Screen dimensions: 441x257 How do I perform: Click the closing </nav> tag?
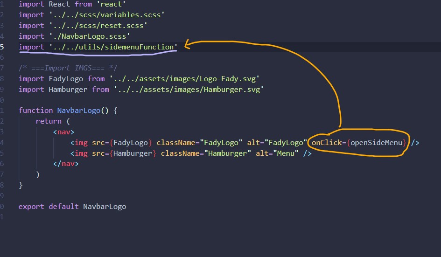[66, 164]
